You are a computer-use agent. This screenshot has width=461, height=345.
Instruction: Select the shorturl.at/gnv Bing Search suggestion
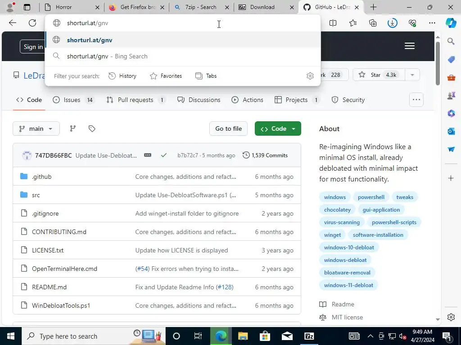[183, 56]
